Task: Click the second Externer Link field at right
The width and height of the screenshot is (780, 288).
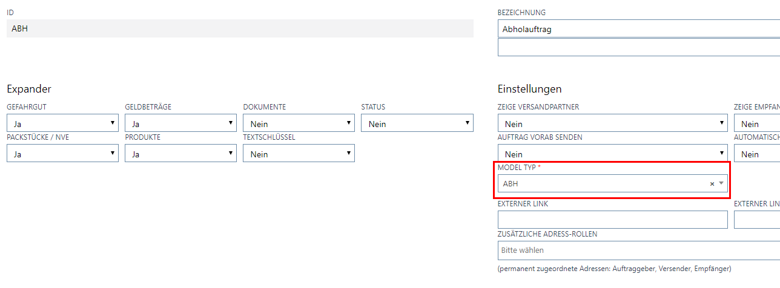Action: [x=757, y=220]
